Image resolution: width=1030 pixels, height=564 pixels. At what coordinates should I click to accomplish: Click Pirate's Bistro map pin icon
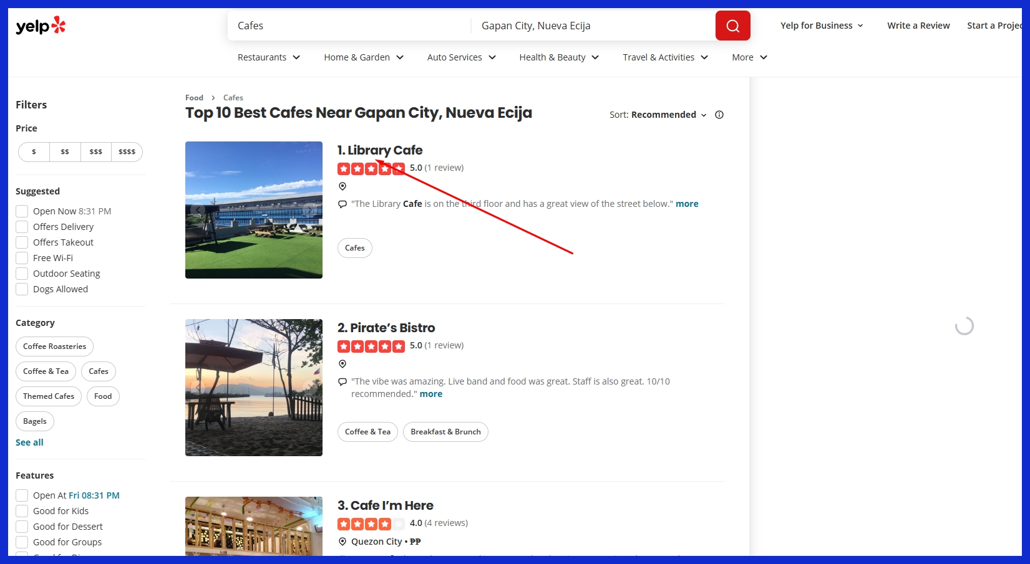(x=342, y=364)
